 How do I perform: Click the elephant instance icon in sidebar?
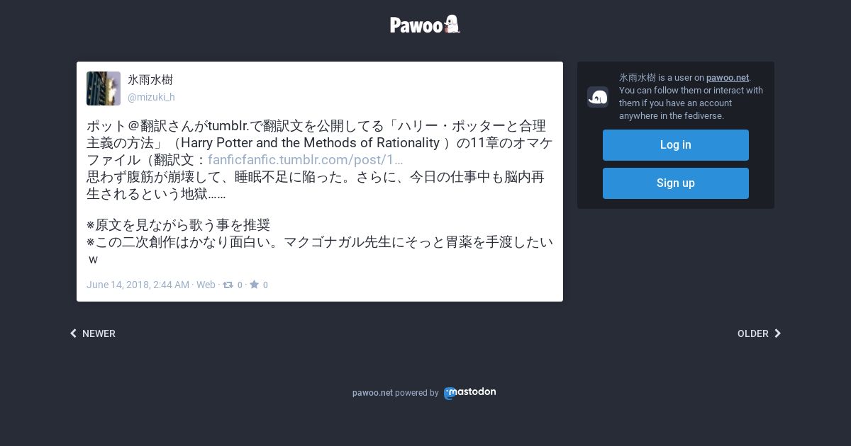(598, 97)
